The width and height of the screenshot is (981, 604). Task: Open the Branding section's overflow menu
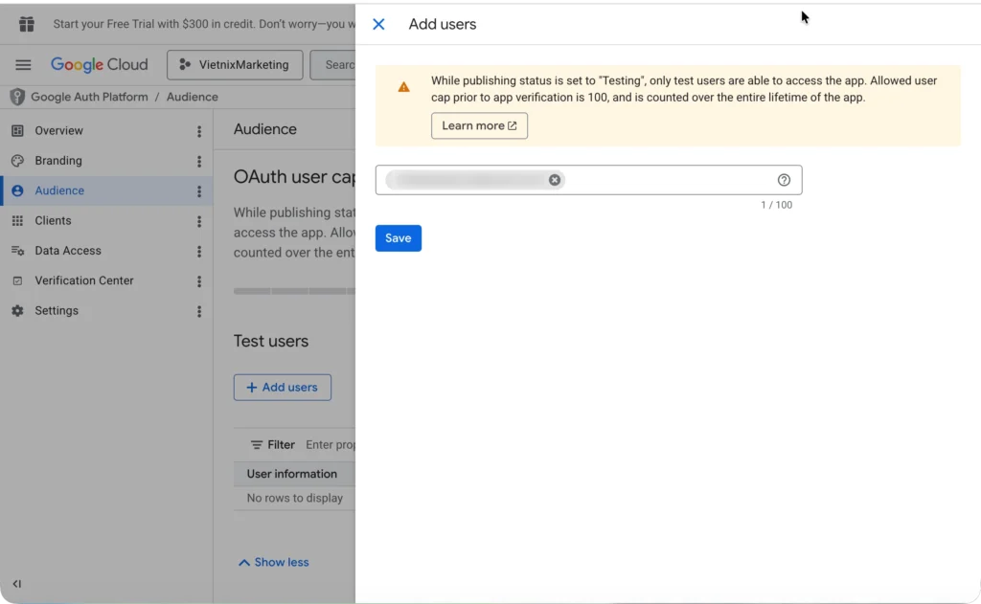198,160
